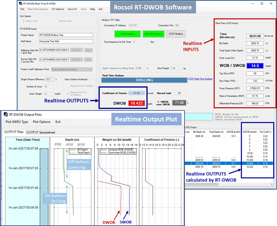Viewport: 277px width, 226px height.
Task: Click the Coefficient of Friction output value
Action: (x=137, y=93)
